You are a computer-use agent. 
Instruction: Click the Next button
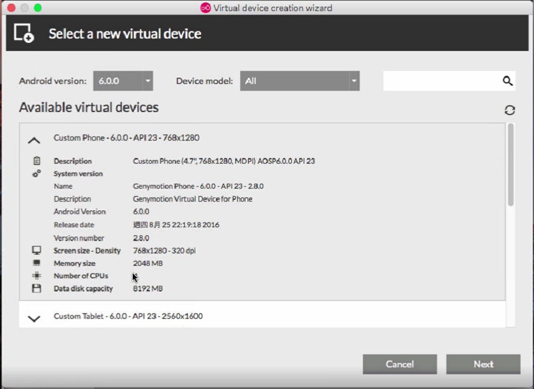tap(483, 364)
